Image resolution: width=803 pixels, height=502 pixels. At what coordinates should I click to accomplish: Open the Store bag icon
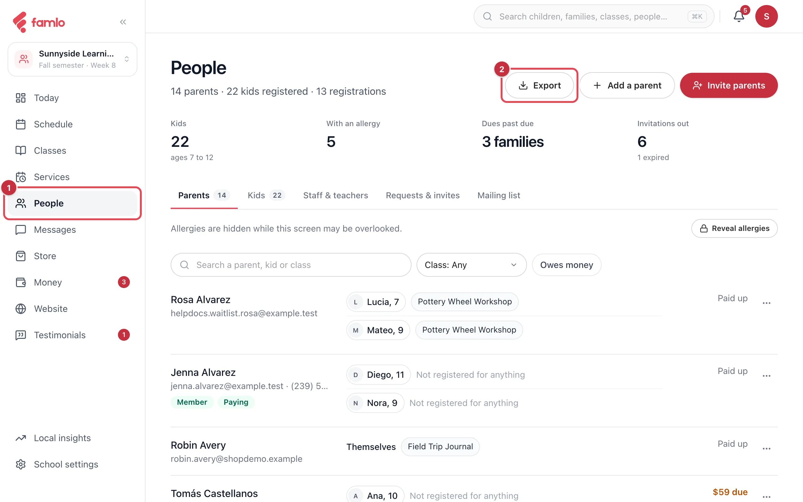(x=21, y=256)
